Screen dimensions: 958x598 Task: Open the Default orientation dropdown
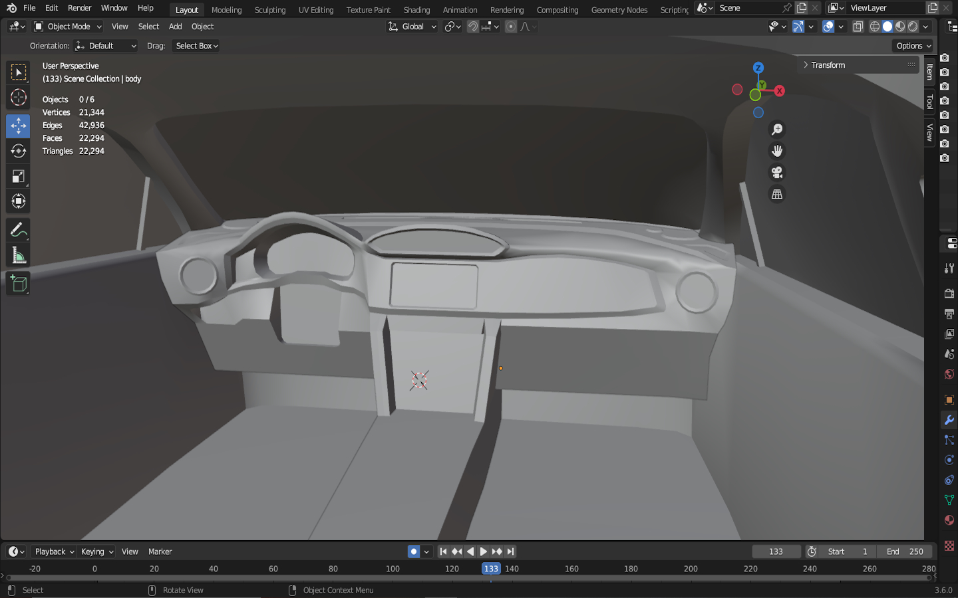click(x=106, y=46)
